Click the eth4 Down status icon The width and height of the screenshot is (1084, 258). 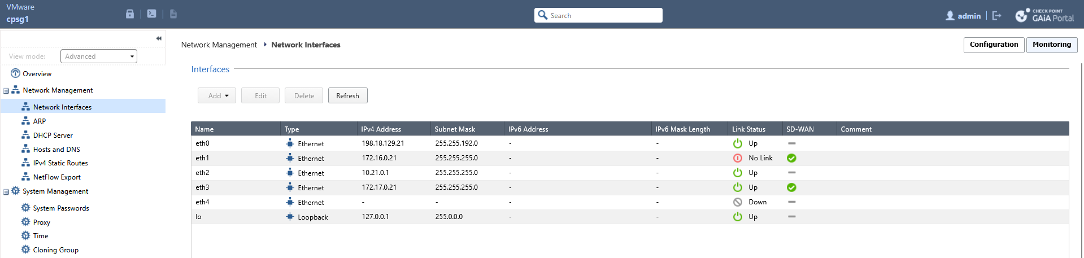[x=737, y=202]
